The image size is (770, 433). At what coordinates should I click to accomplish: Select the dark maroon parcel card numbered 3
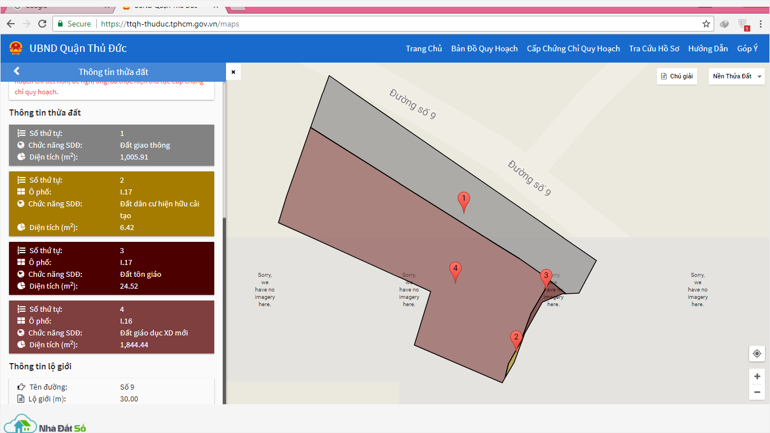(x=112, y=268)
